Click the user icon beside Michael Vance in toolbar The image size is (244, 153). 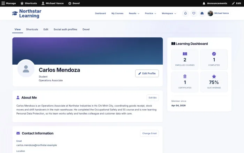point(43,3)
